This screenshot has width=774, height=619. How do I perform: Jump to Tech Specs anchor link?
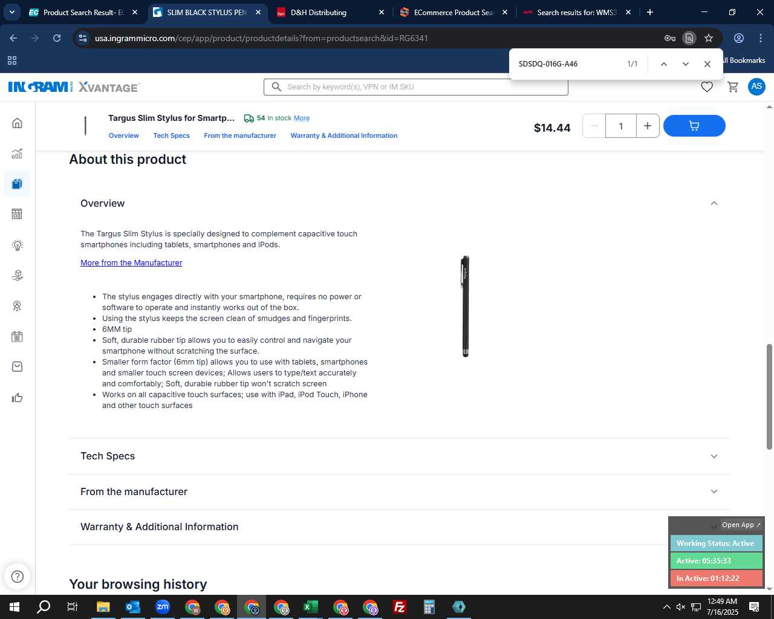click(171, 135)
